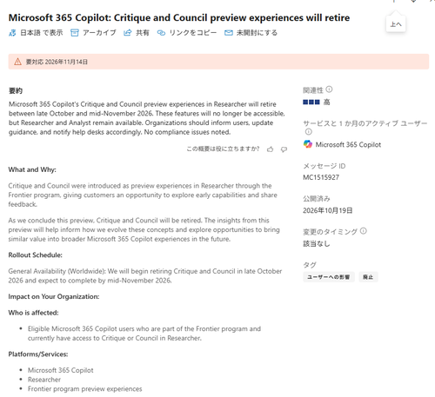Give the summary a thumbs up
Viewport: 435px width, 397px height.
click(x=271, y=149)
